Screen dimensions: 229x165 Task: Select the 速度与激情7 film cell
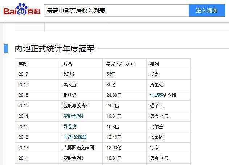(x=81, y=106)
